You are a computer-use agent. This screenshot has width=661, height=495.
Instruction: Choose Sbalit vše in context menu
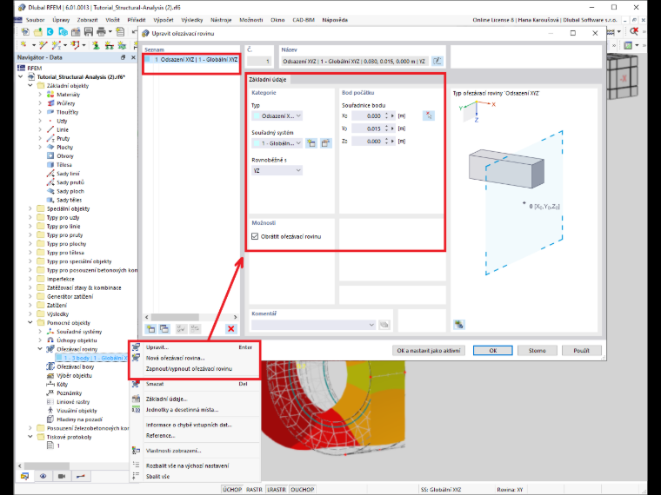tap(196, 477)
